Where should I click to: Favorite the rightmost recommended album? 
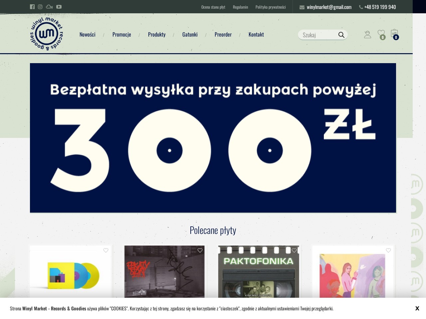click(388, 250)
